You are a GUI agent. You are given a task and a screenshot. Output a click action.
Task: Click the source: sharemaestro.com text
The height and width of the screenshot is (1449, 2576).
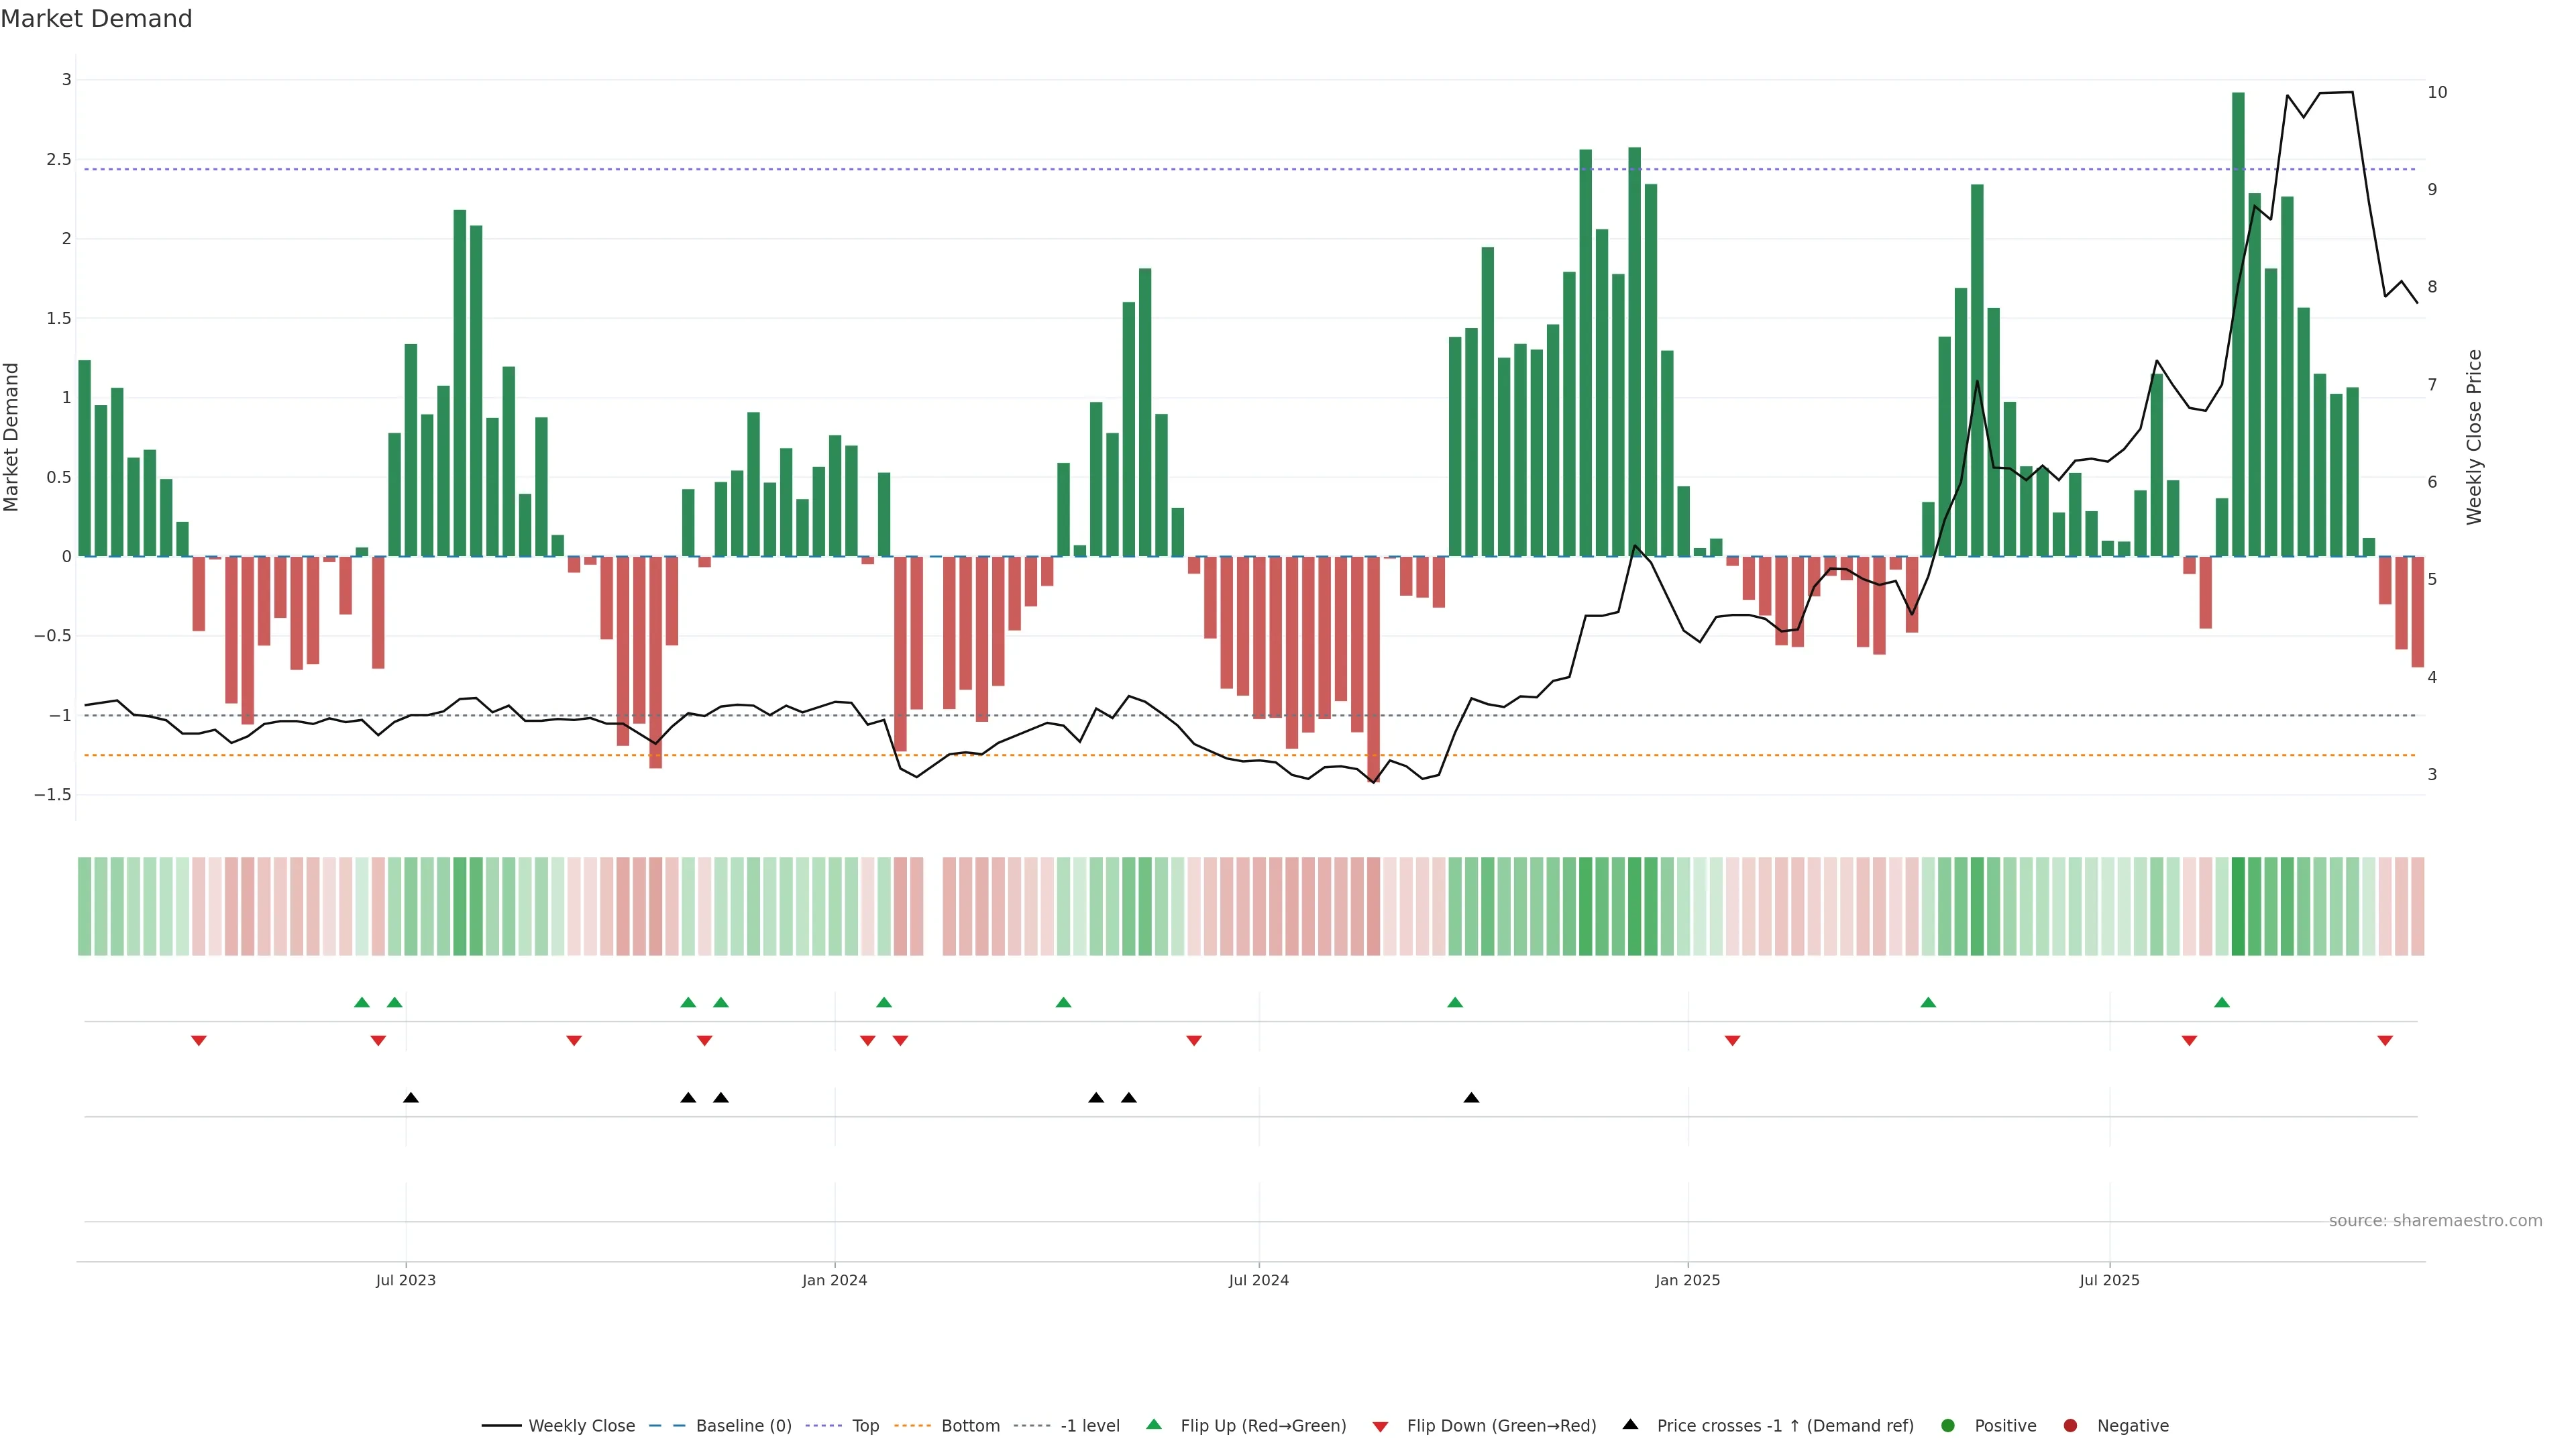point(2435,1221)
